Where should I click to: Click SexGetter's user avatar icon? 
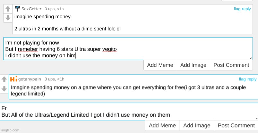[17, 9]
